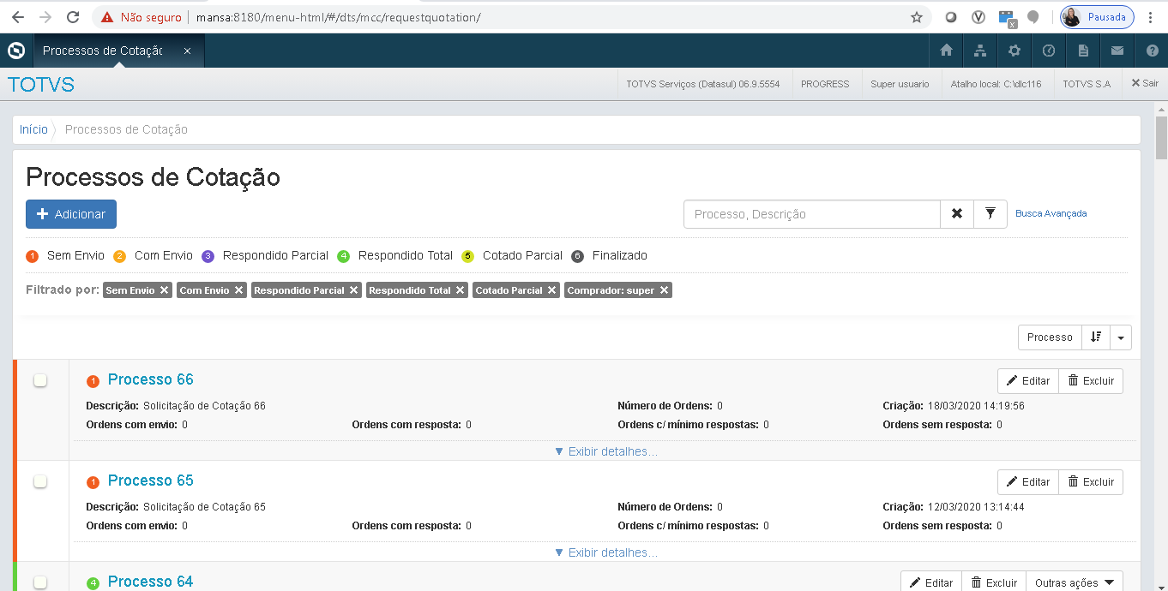Click the 'Processo' sort field button
Image resolution: width=1168 pixels, height=591 pixels.
coord(1050,337)
